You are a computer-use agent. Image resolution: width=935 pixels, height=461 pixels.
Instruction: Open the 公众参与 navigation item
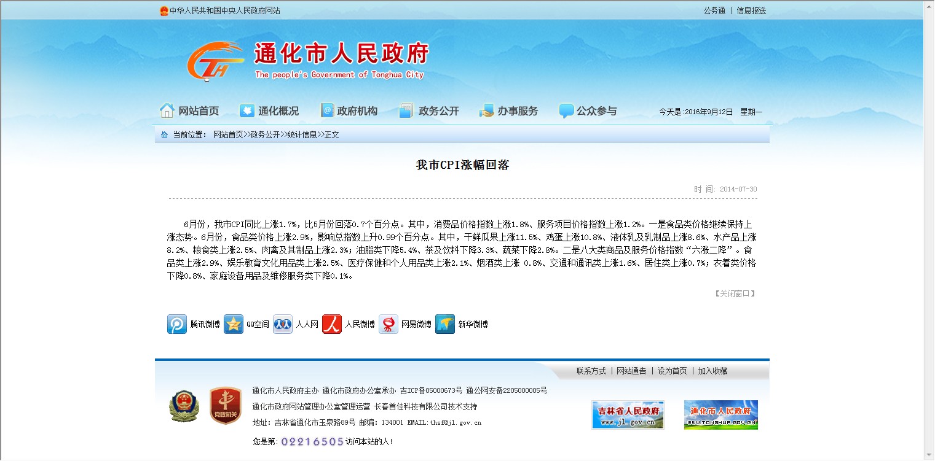tap(588, 111)
